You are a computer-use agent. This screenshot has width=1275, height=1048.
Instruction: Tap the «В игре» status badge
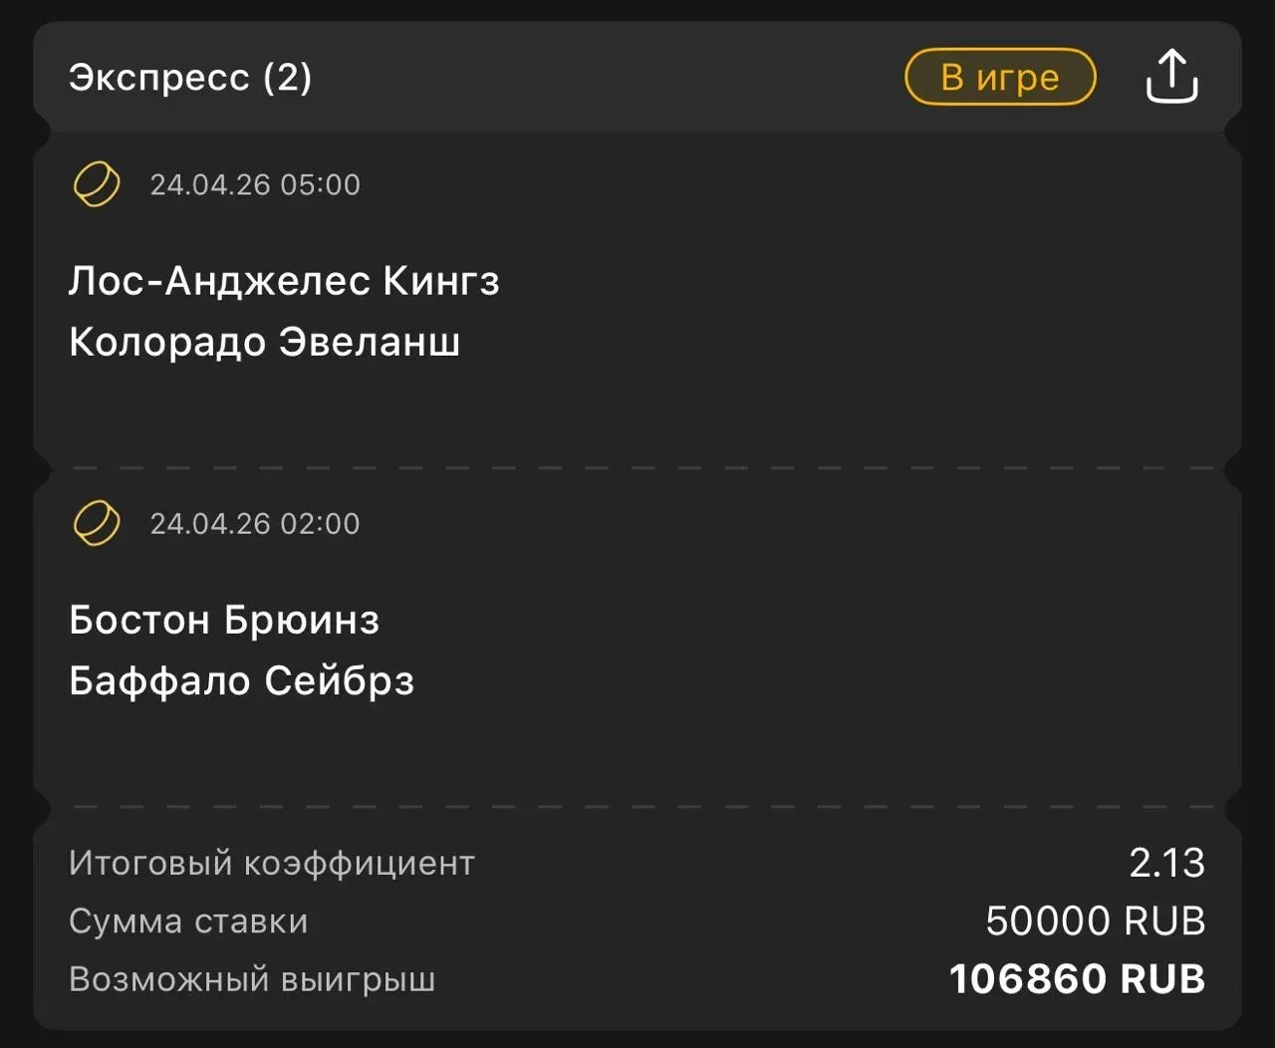coord(1000,77)
